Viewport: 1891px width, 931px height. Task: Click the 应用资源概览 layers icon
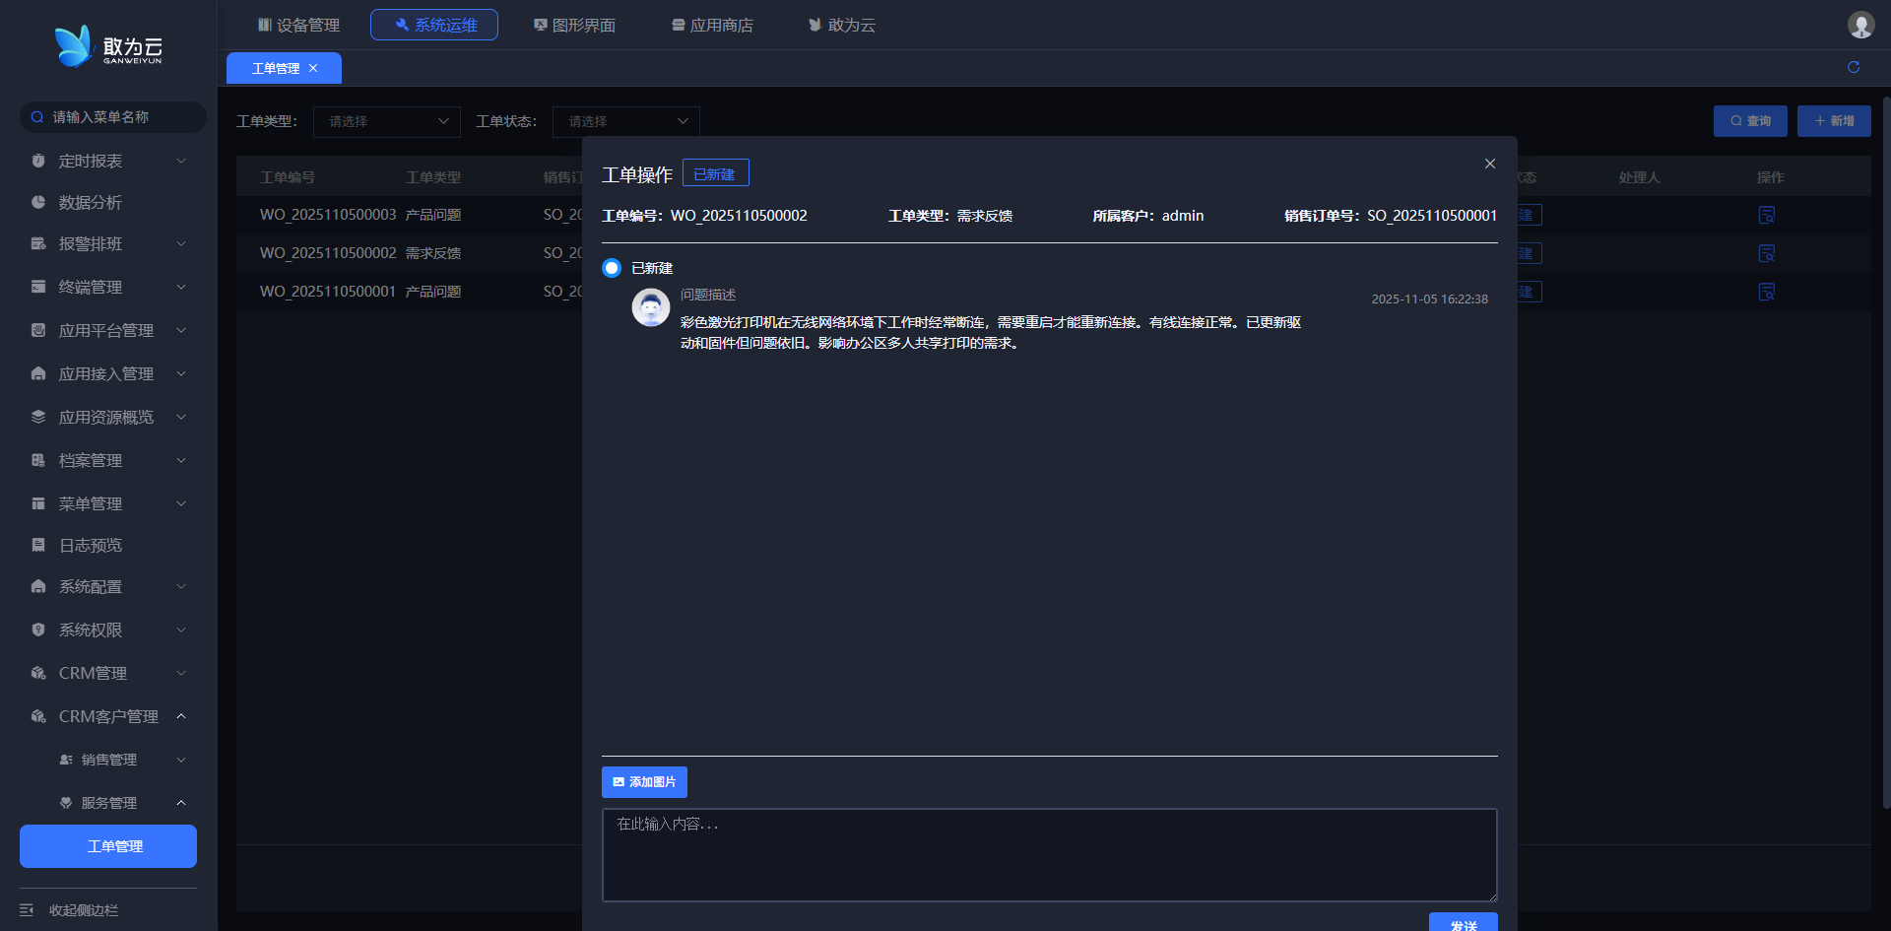point(38,417)
